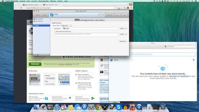Screen dimensions: 199x112
Task: Select the Skype session in the sidebar
Action: (x=41, y=26)
